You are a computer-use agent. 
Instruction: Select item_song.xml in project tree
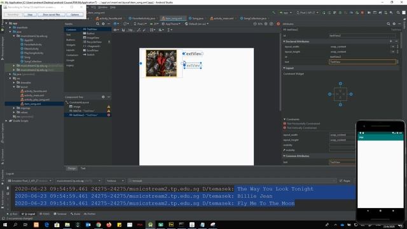tap(31, 104)
